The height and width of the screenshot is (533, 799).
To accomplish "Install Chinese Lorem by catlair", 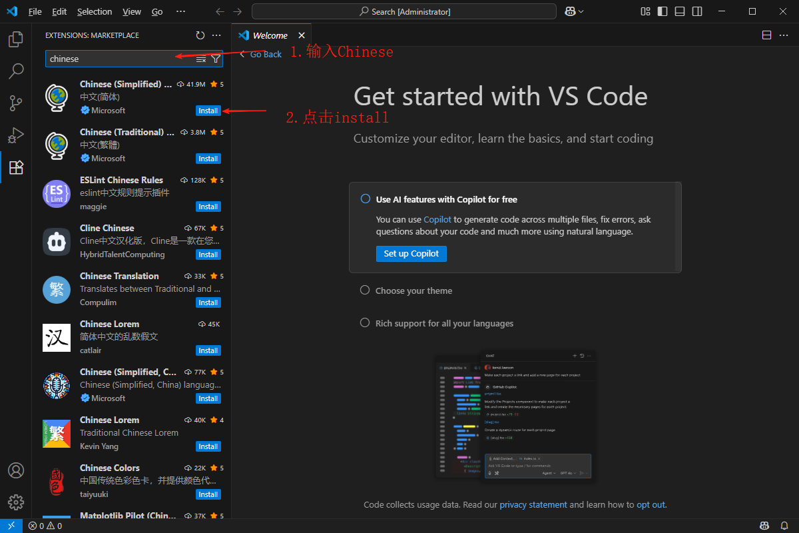I will tap(208, 350).
